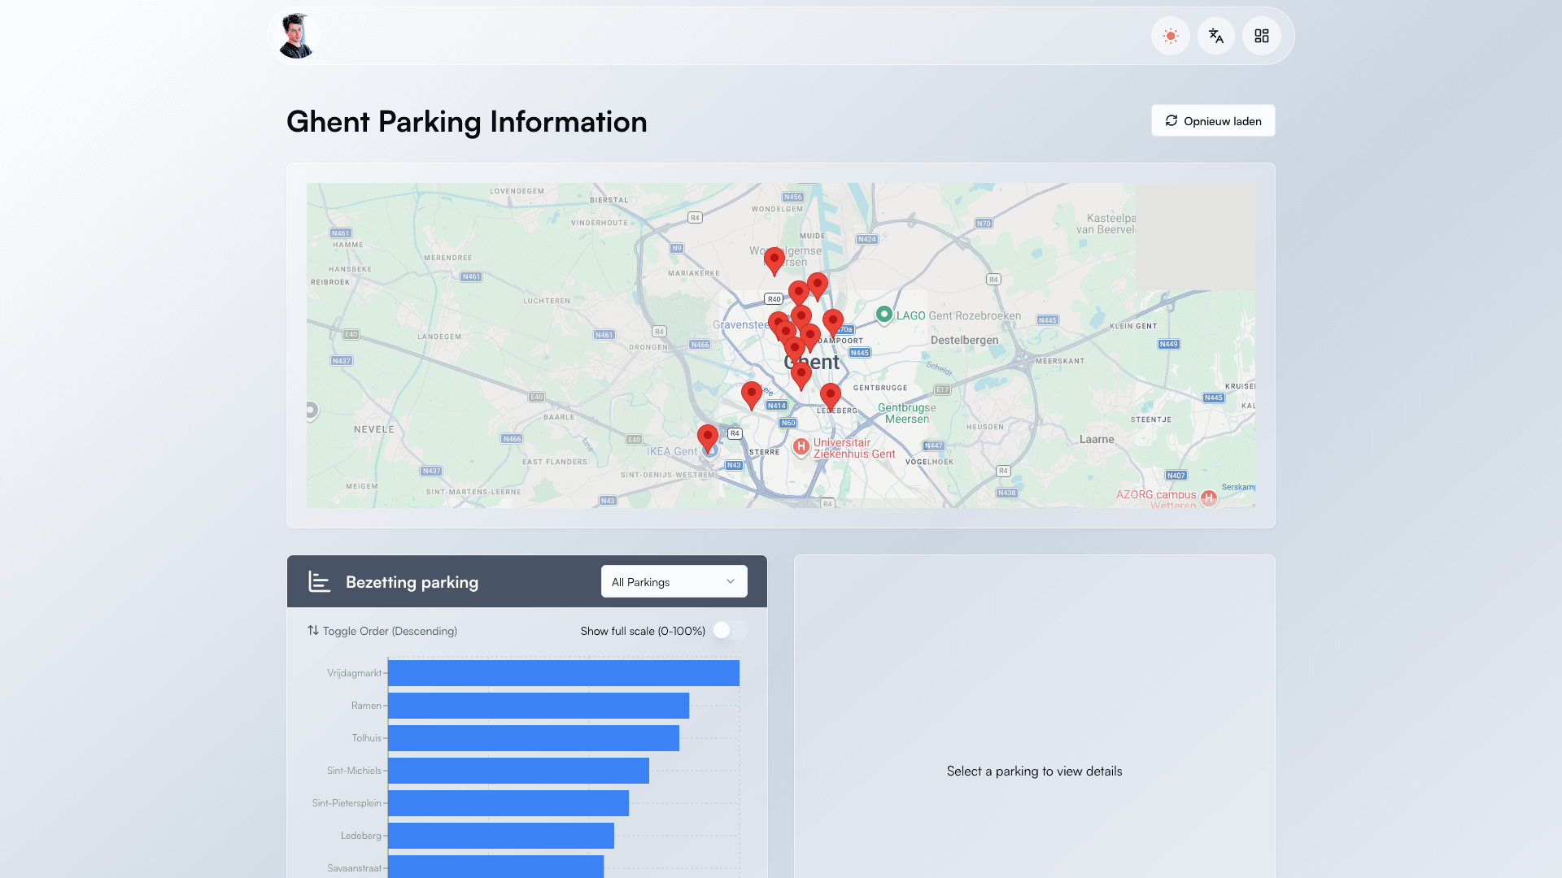Select the LAGO Gent Rozebroeken marker
1562x878 pixels.
click(x=885, y=315)
